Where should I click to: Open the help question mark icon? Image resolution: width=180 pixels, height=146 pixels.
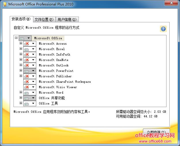(163, 29)
